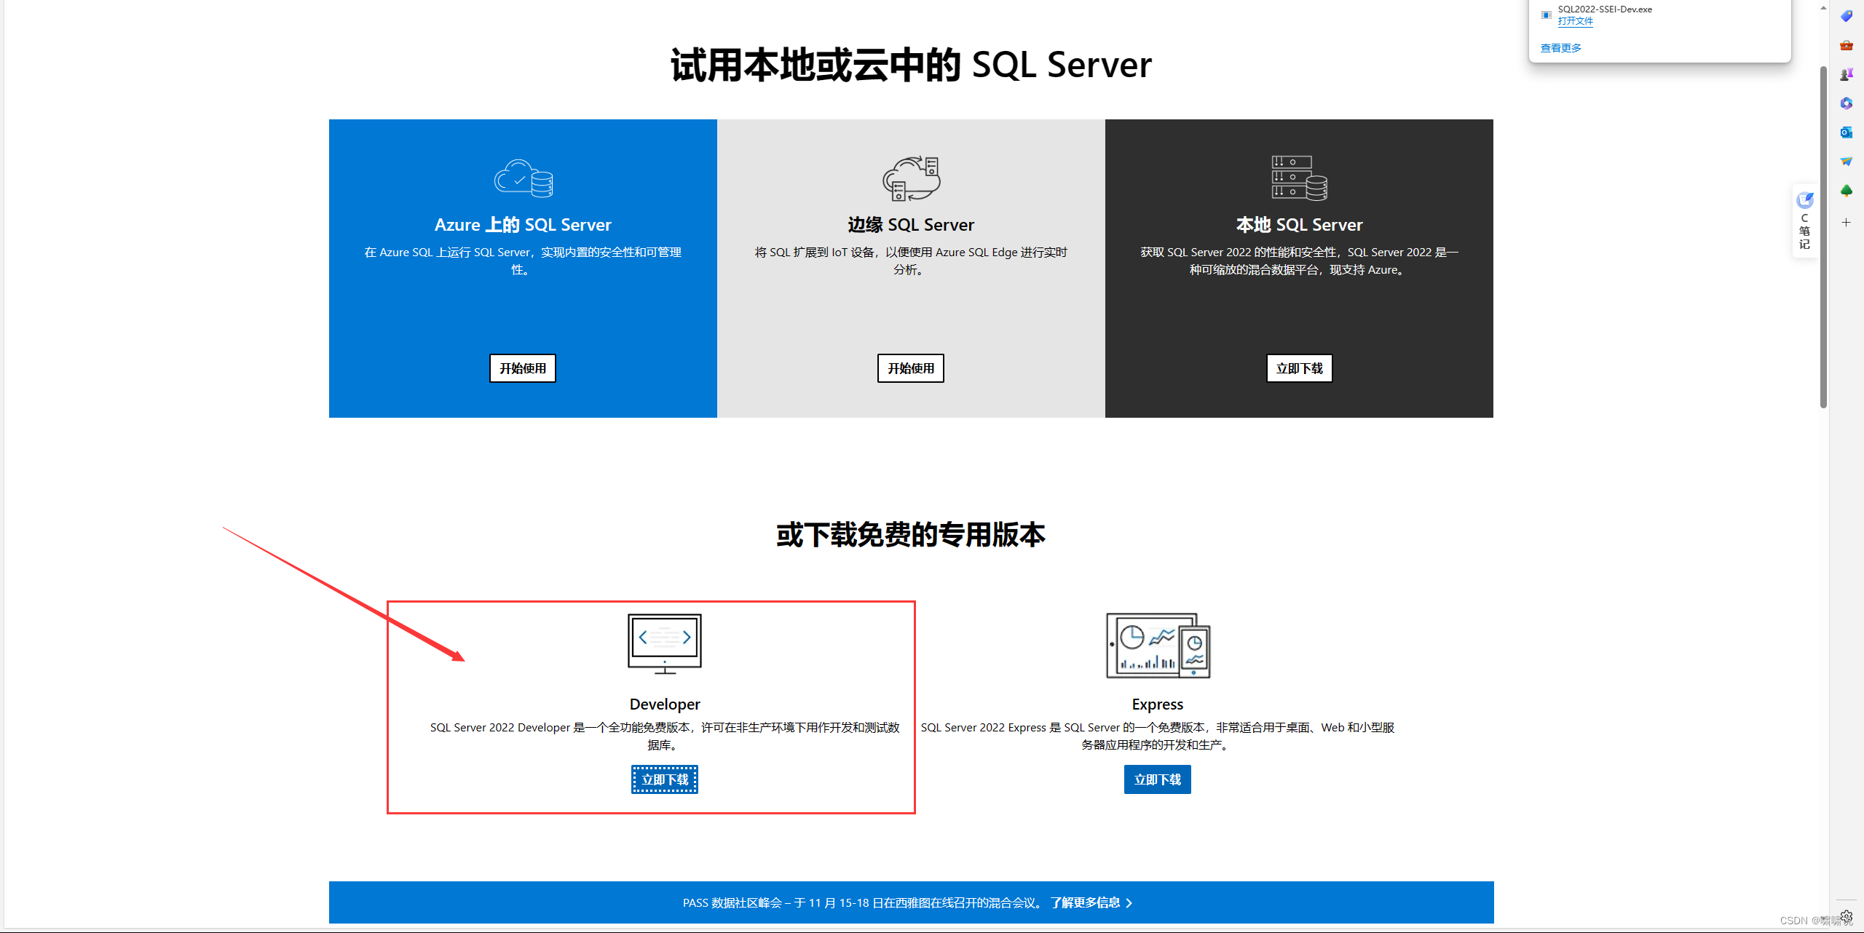Download the Express edition with 立即下载
Viewport: 1864px width, 933px height.
pyautogui.click(x=1158, y=779)
